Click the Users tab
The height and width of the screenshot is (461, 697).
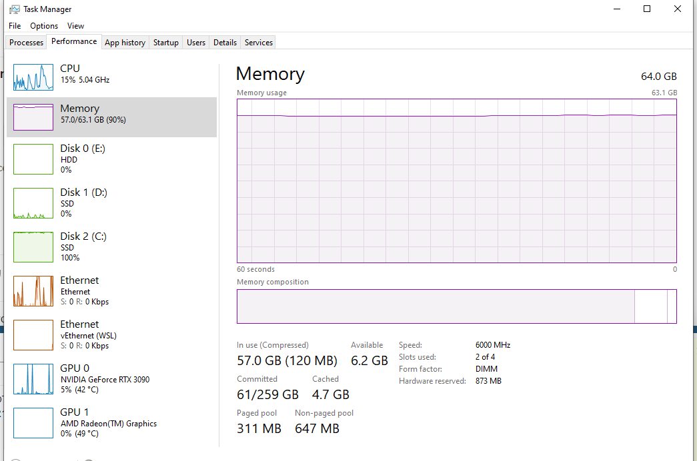[x=195, y=42]
